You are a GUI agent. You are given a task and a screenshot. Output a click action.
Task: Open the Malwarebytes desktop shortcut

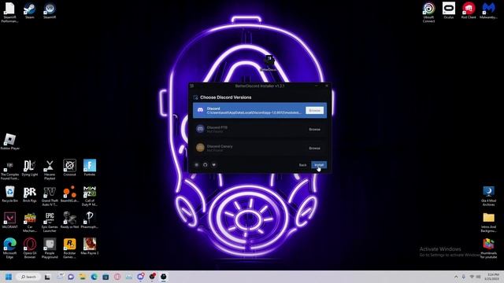[488, 11]
